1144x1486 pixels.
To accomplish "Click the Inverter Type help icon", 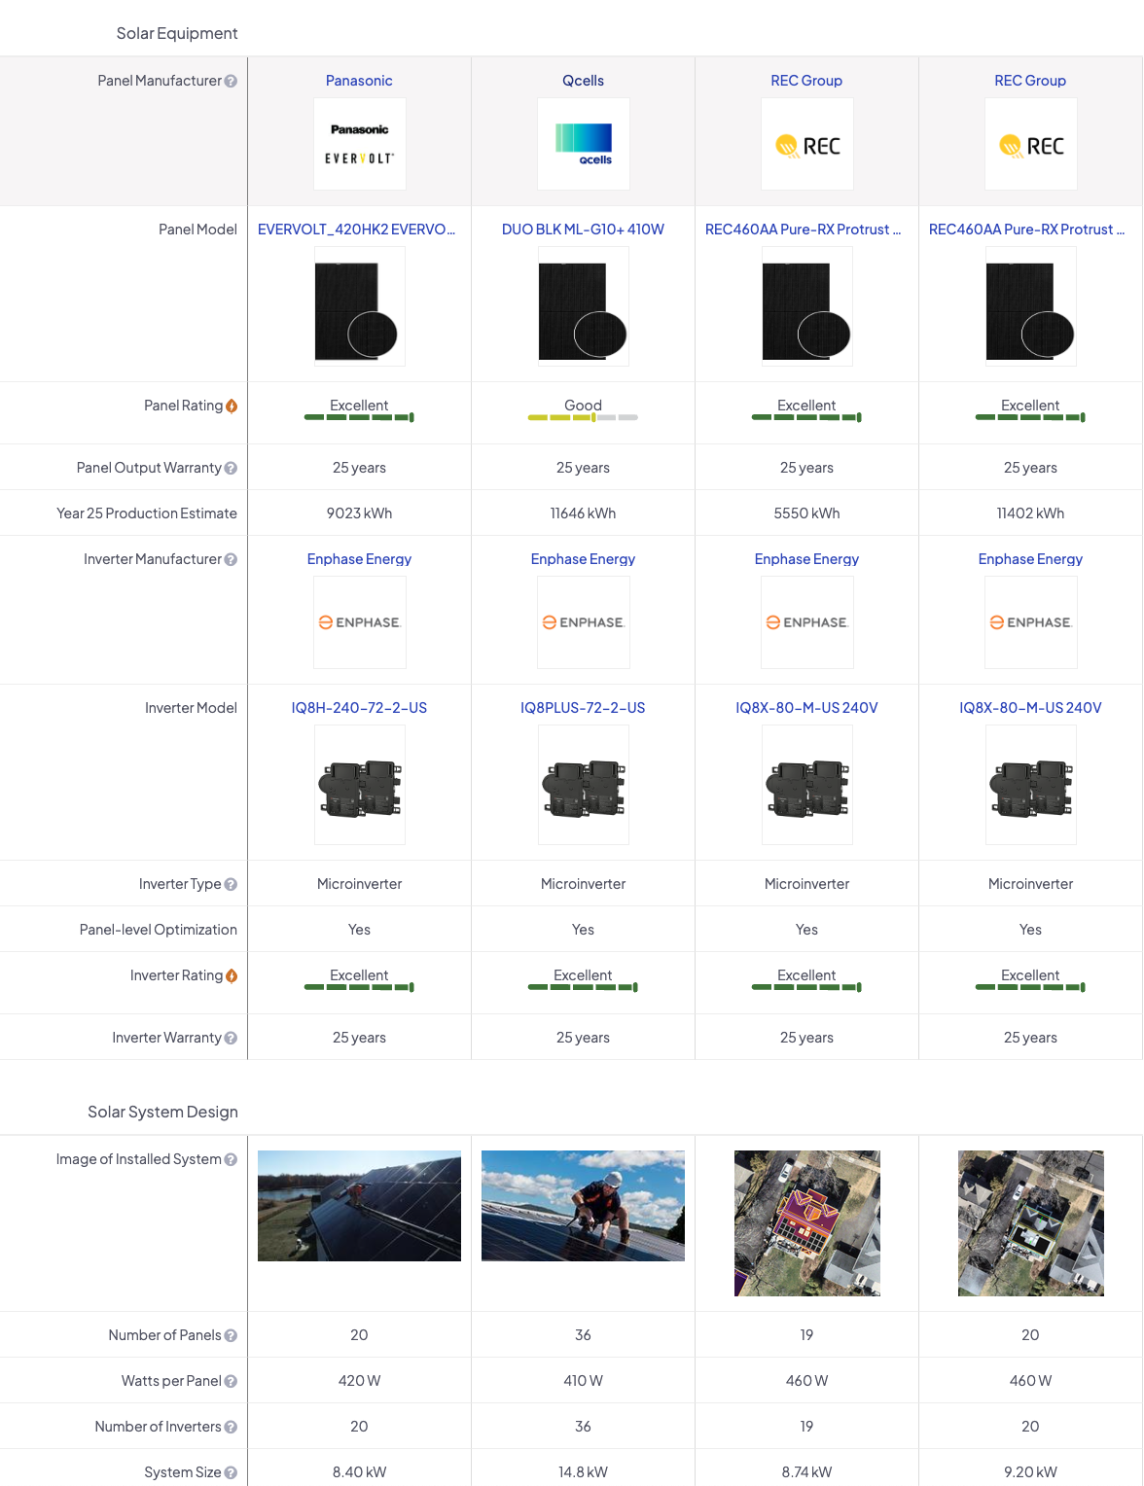I will (231, 885).
